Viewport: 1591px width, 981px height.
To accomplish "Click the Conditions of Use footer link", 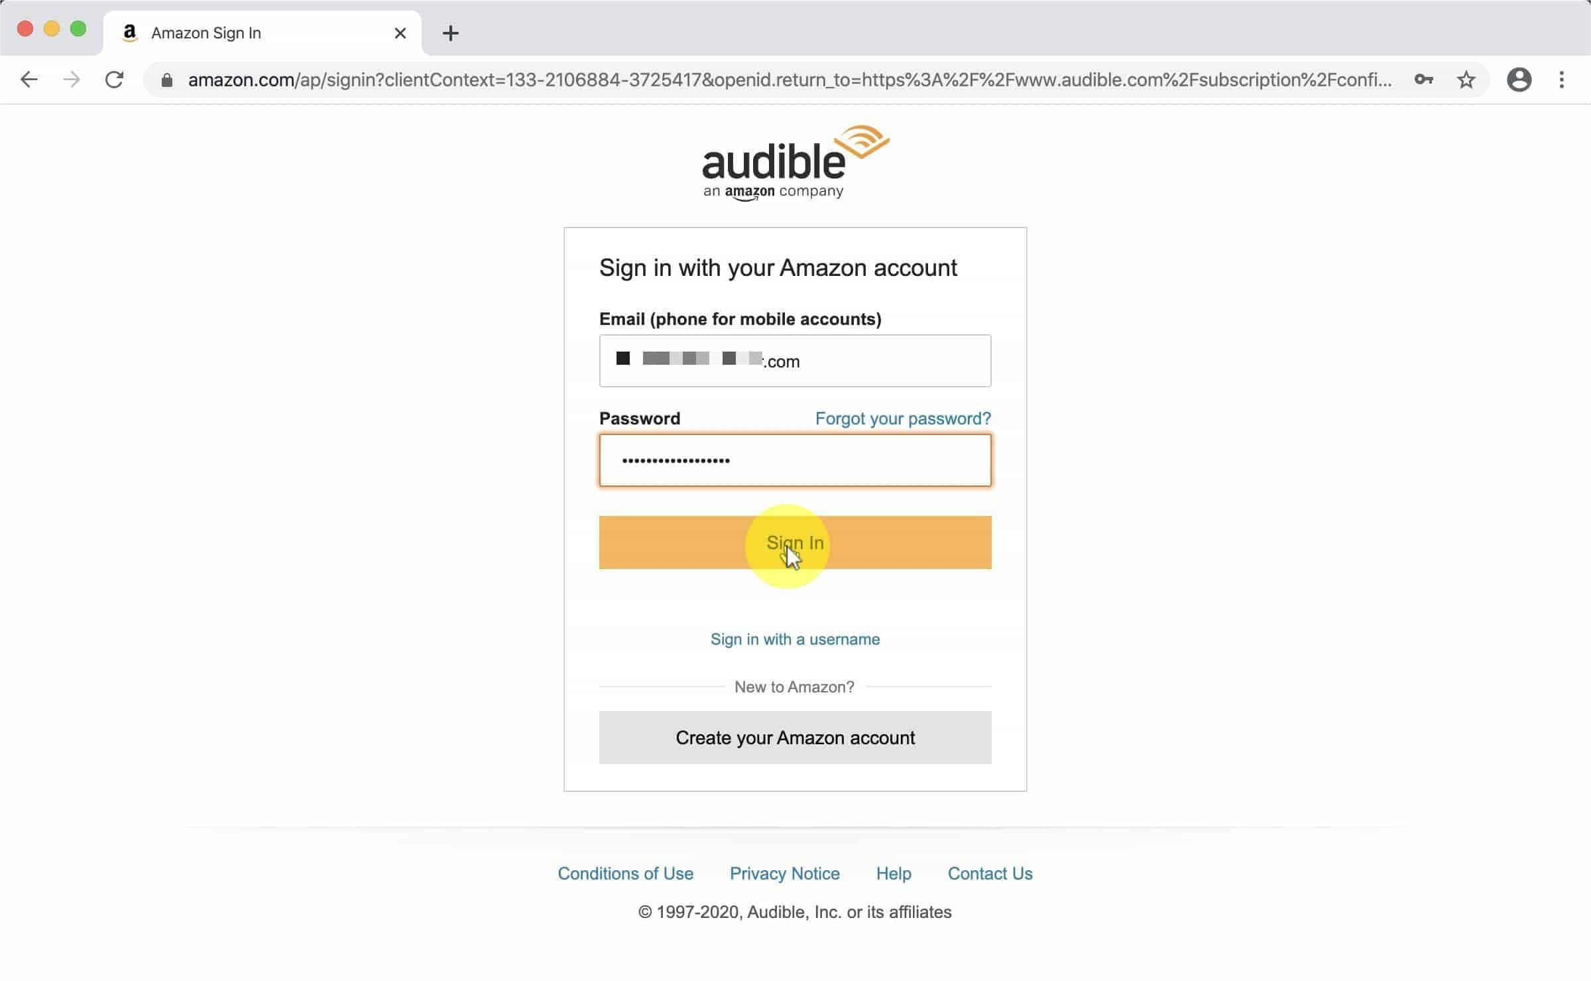I will (x=625, y=873).
